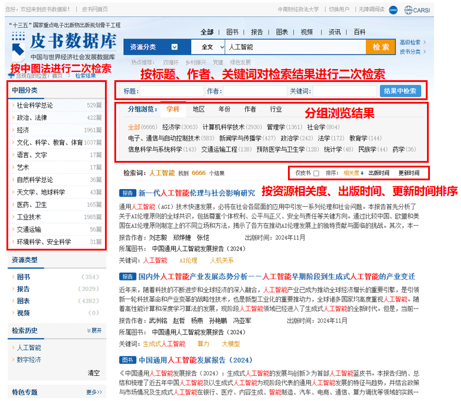
Task: Clear search history with 清空
Action: pyautogui.click(x=94, y=373)
